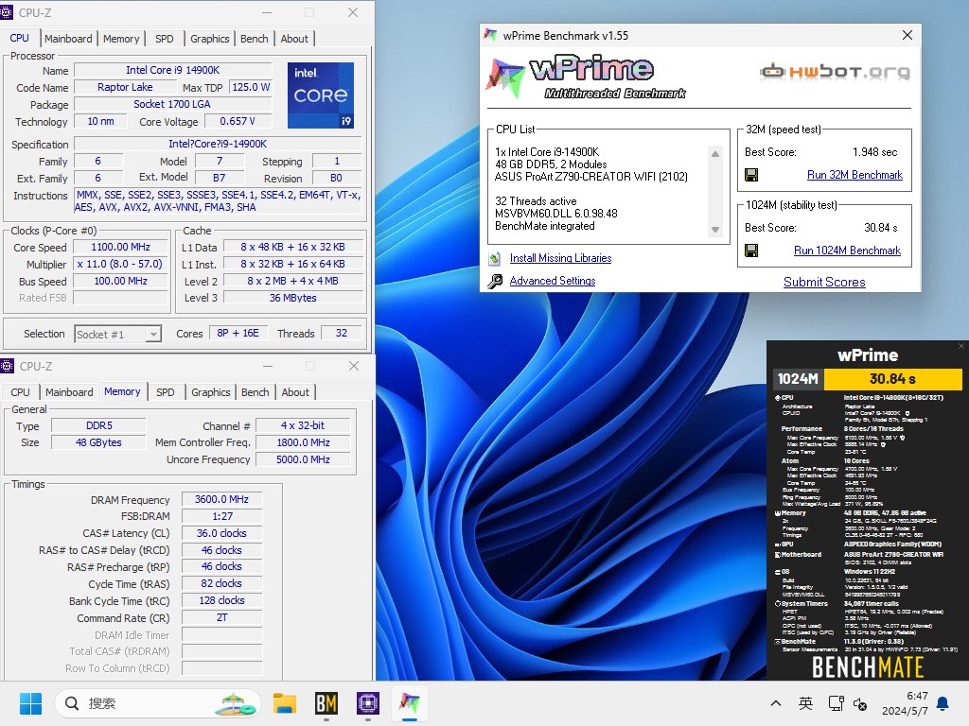Viewport: 969px width, 726px height.
Task: Click the Uncore Frequency value '5000.0 MHz'
Action: 303,459
